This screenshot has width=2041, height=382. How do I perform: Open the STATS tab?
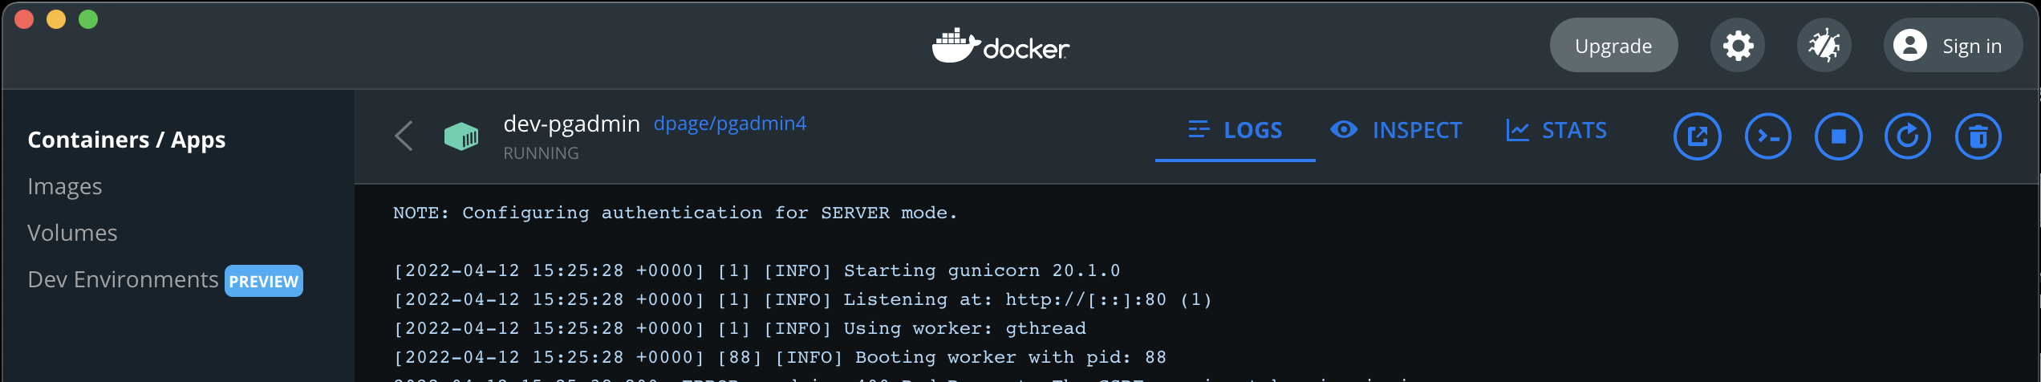pos(1556,130)
